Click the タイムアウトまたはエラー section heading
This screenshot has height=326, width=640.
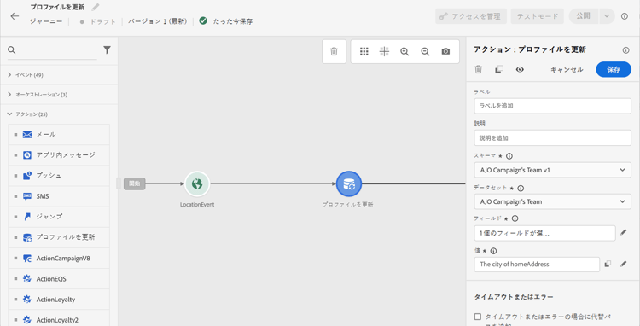click(514, 297)
